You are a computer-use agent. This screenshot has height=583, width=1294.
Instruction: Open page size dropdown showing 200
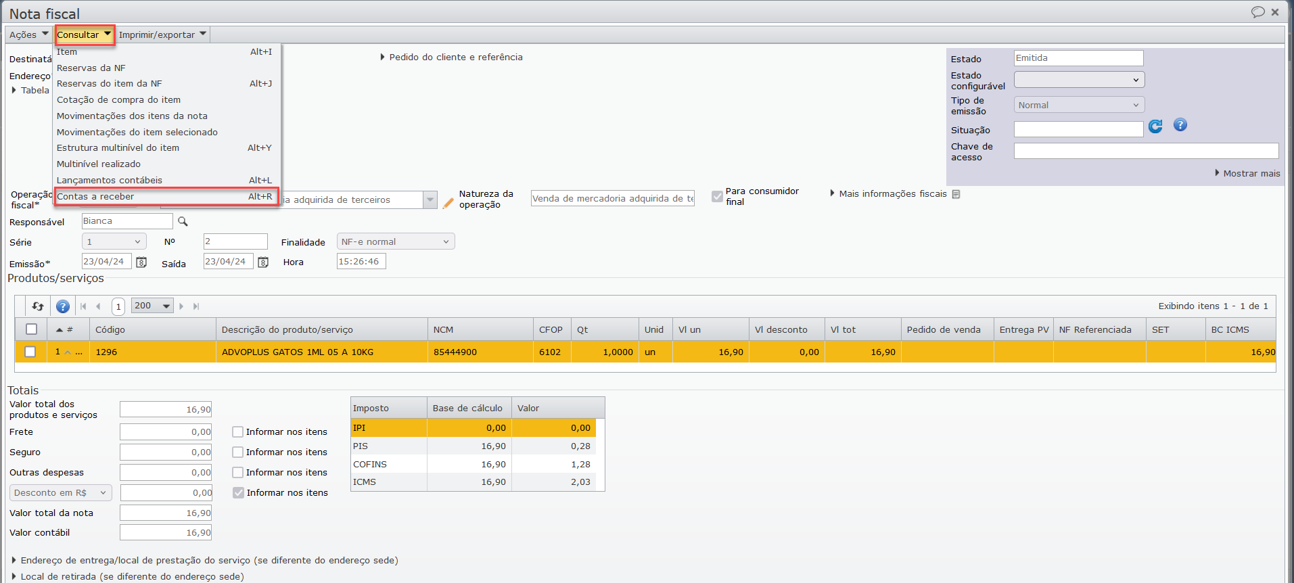click(152, 306)
